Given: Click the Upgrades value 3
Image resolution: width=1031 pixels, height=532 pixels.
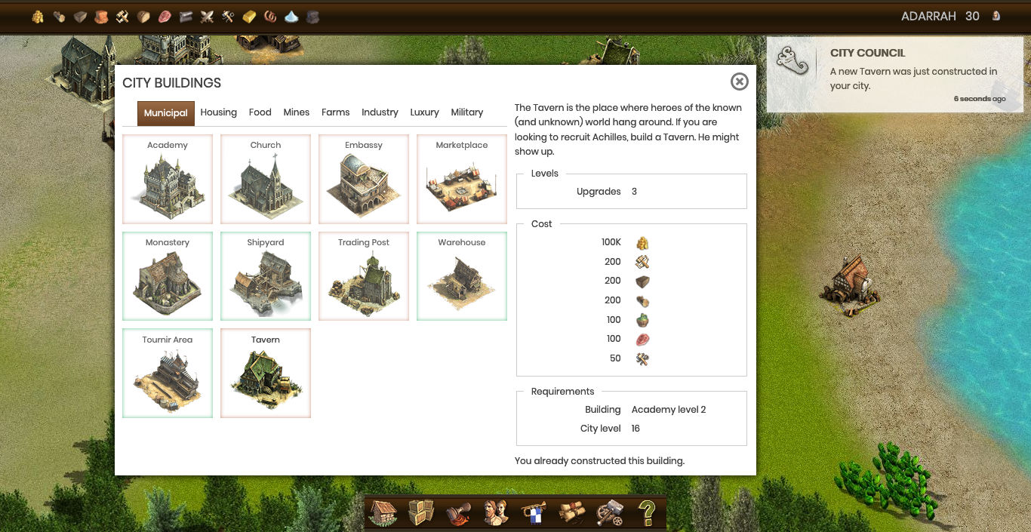Looking at the screenshot, I should tap(634, 192).
